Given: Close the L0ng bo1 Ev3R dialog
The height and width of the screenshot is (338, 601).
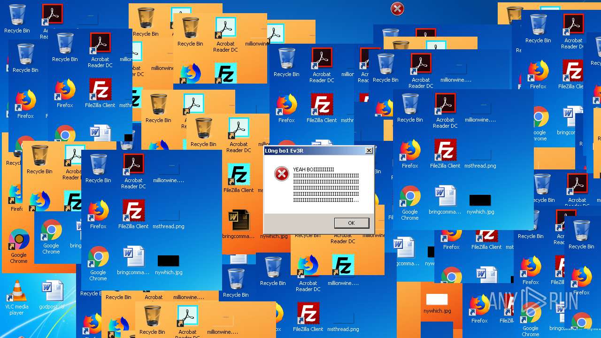Looking at the screenshot, I should 369,151.
